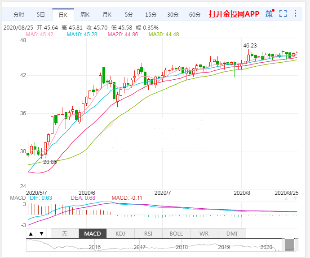
Task: Enable the KDJ indicator
Action: 120,233
